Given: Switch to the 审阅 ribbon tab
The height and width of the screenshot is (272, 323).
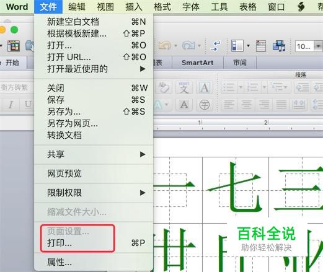Looking at the screenshot, I should pyautogui.click(x=240, y=63).
